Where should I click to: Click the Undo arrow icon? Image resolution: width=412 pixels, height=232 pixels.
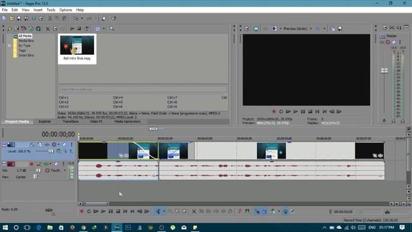(x=75, y=19)
